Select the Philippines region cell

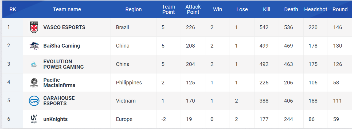[x=129, y=83]
